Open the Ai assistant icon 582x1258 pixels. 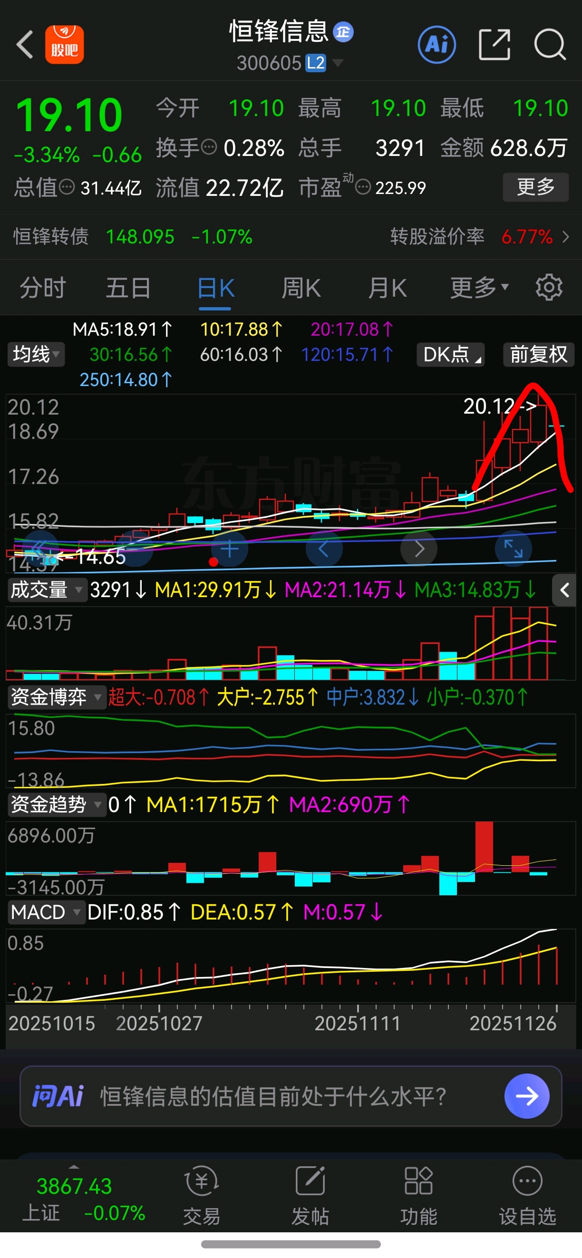coord(437,44)
